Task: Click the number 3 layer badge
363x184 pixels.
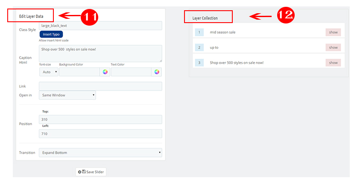Action: coord(199,63)
